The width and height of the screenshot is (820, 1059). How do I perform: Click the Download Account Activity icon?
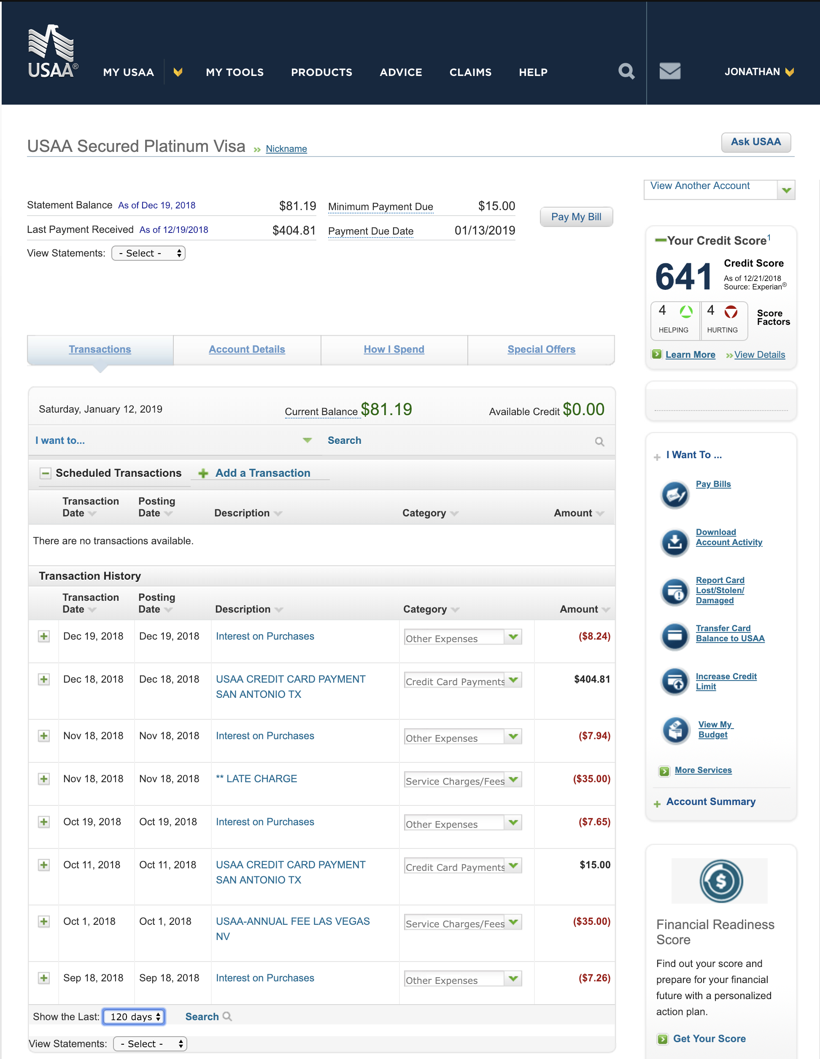point(675,543)
